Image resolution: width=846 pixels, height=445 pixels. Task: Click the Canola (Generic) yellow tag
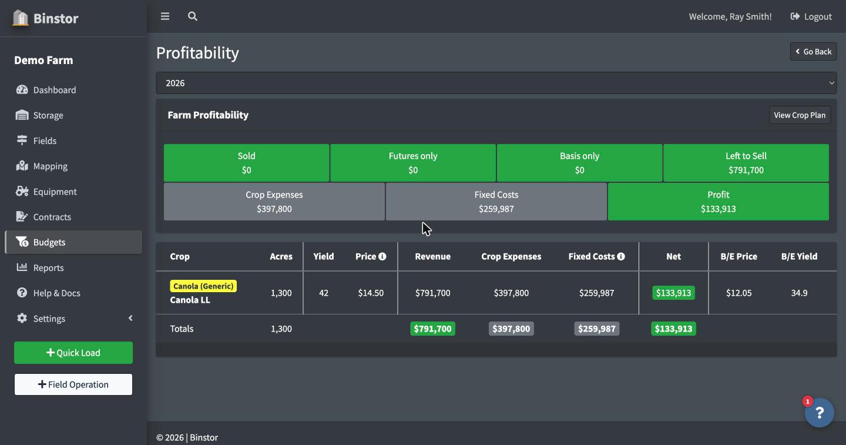coord(203,286)
